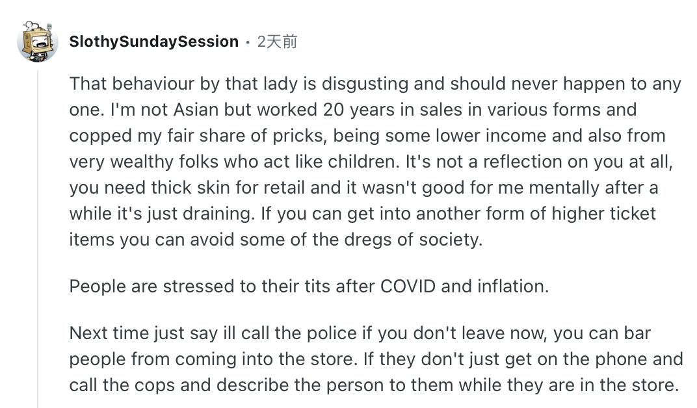Click the word "COVID" in the comment
The height and width of the screenshot is (408, 697).
pos(407,286)
